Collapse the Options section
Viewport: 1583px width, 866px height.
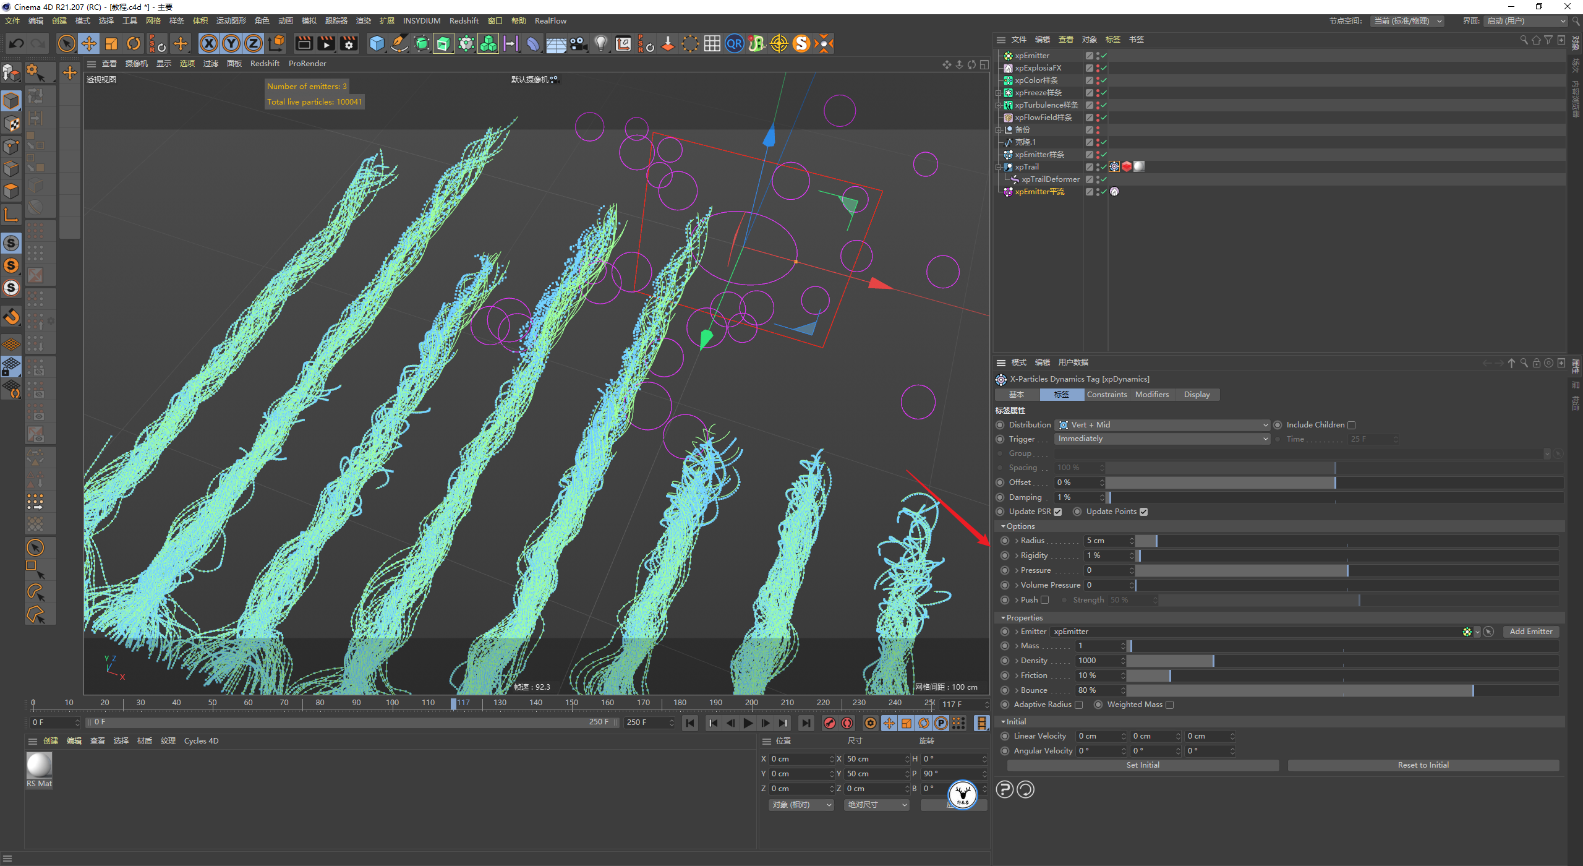tap(1004, 526)
